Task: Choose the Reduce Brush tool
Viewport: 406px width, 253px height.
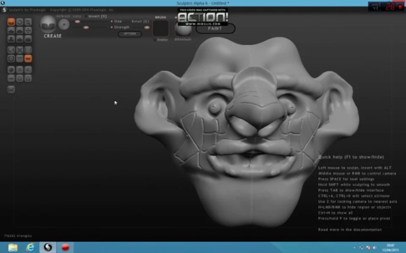Action: (x=11, y=50)
